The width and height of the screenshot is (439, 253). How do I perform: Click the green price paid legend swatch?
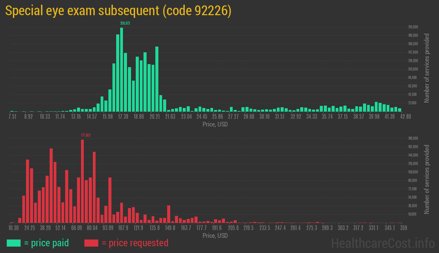pos(14,243)
